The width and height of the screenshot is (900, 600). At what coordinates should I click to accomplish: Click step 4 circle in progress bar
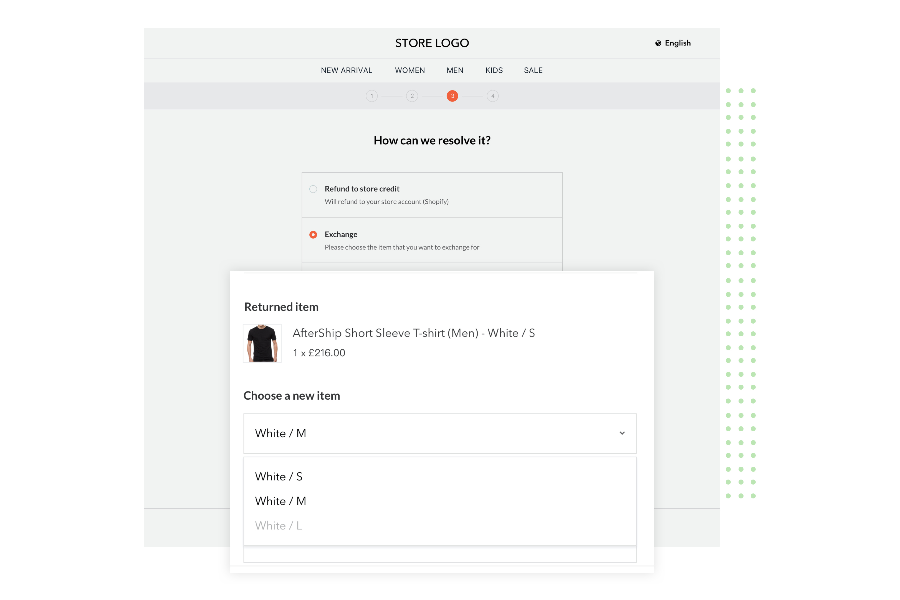coord(493,96)
